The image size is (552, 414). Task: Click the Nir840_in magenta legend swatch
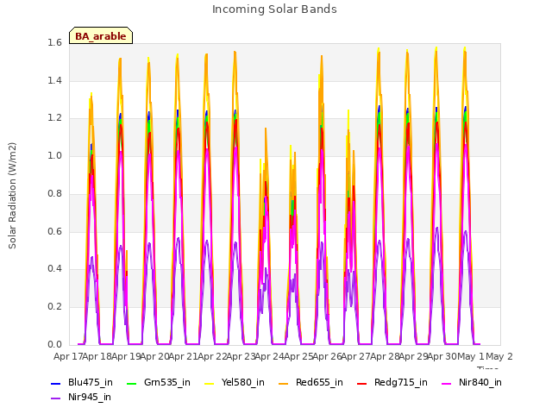coord(447,383)
